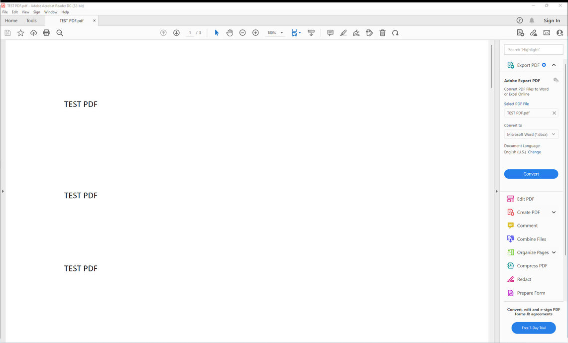Click the copy icon beside Adobe Export PDF
The height and width of the screenshot is (343, 568).
[x=556, y=80]
